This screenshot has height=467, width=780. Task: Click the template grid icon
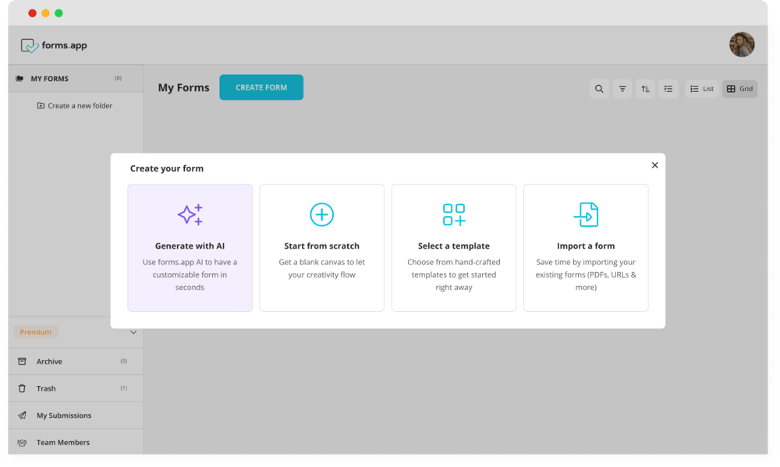click(453, 214)
